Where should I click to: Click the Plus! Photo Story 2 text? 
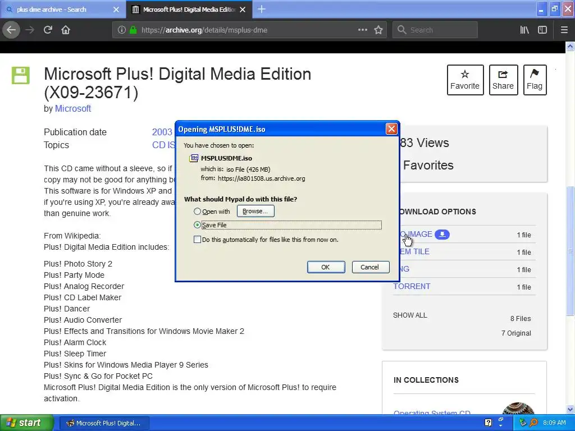click(78, 264)
